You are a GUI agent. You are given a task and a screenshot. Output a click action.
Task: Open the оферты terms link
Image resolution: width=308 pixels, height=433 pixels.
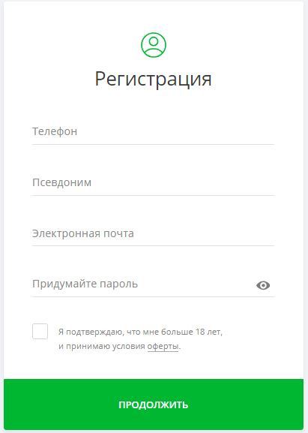163,346
